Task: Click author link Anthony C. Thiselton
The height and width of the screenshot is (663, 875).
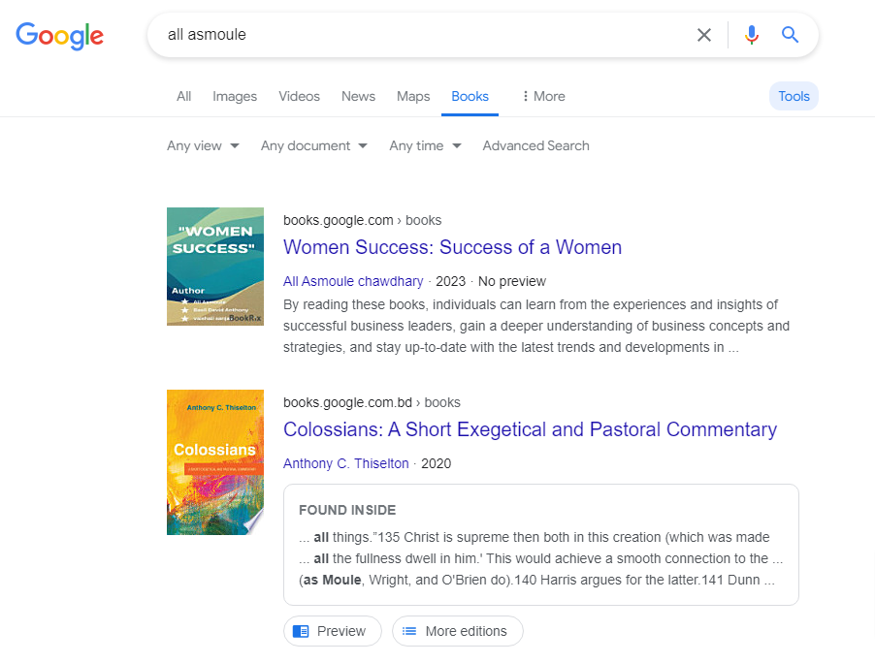Action: pyautogui.click(x=346, y=463)
